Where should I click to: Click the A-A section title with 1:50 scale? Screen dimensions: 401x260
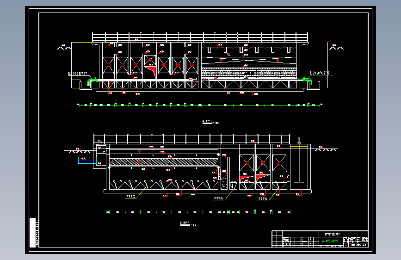[x=210, y=122]
